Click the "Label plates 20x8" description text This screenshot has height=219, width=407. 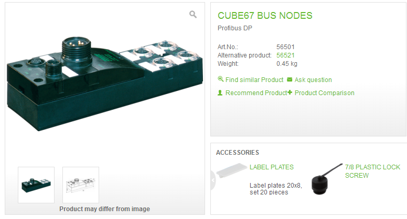[x=275, y=185]
